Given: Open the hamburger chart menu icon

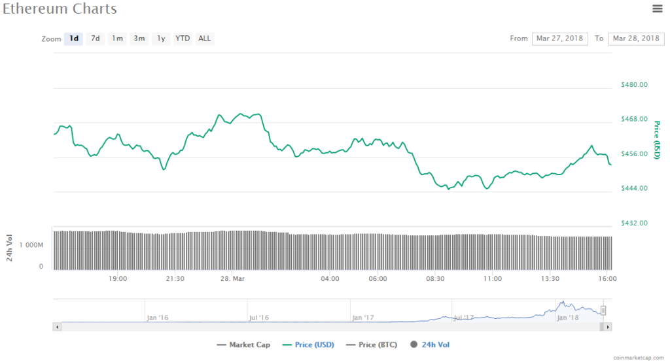Looking at the screenshot, I should point(657,8).
